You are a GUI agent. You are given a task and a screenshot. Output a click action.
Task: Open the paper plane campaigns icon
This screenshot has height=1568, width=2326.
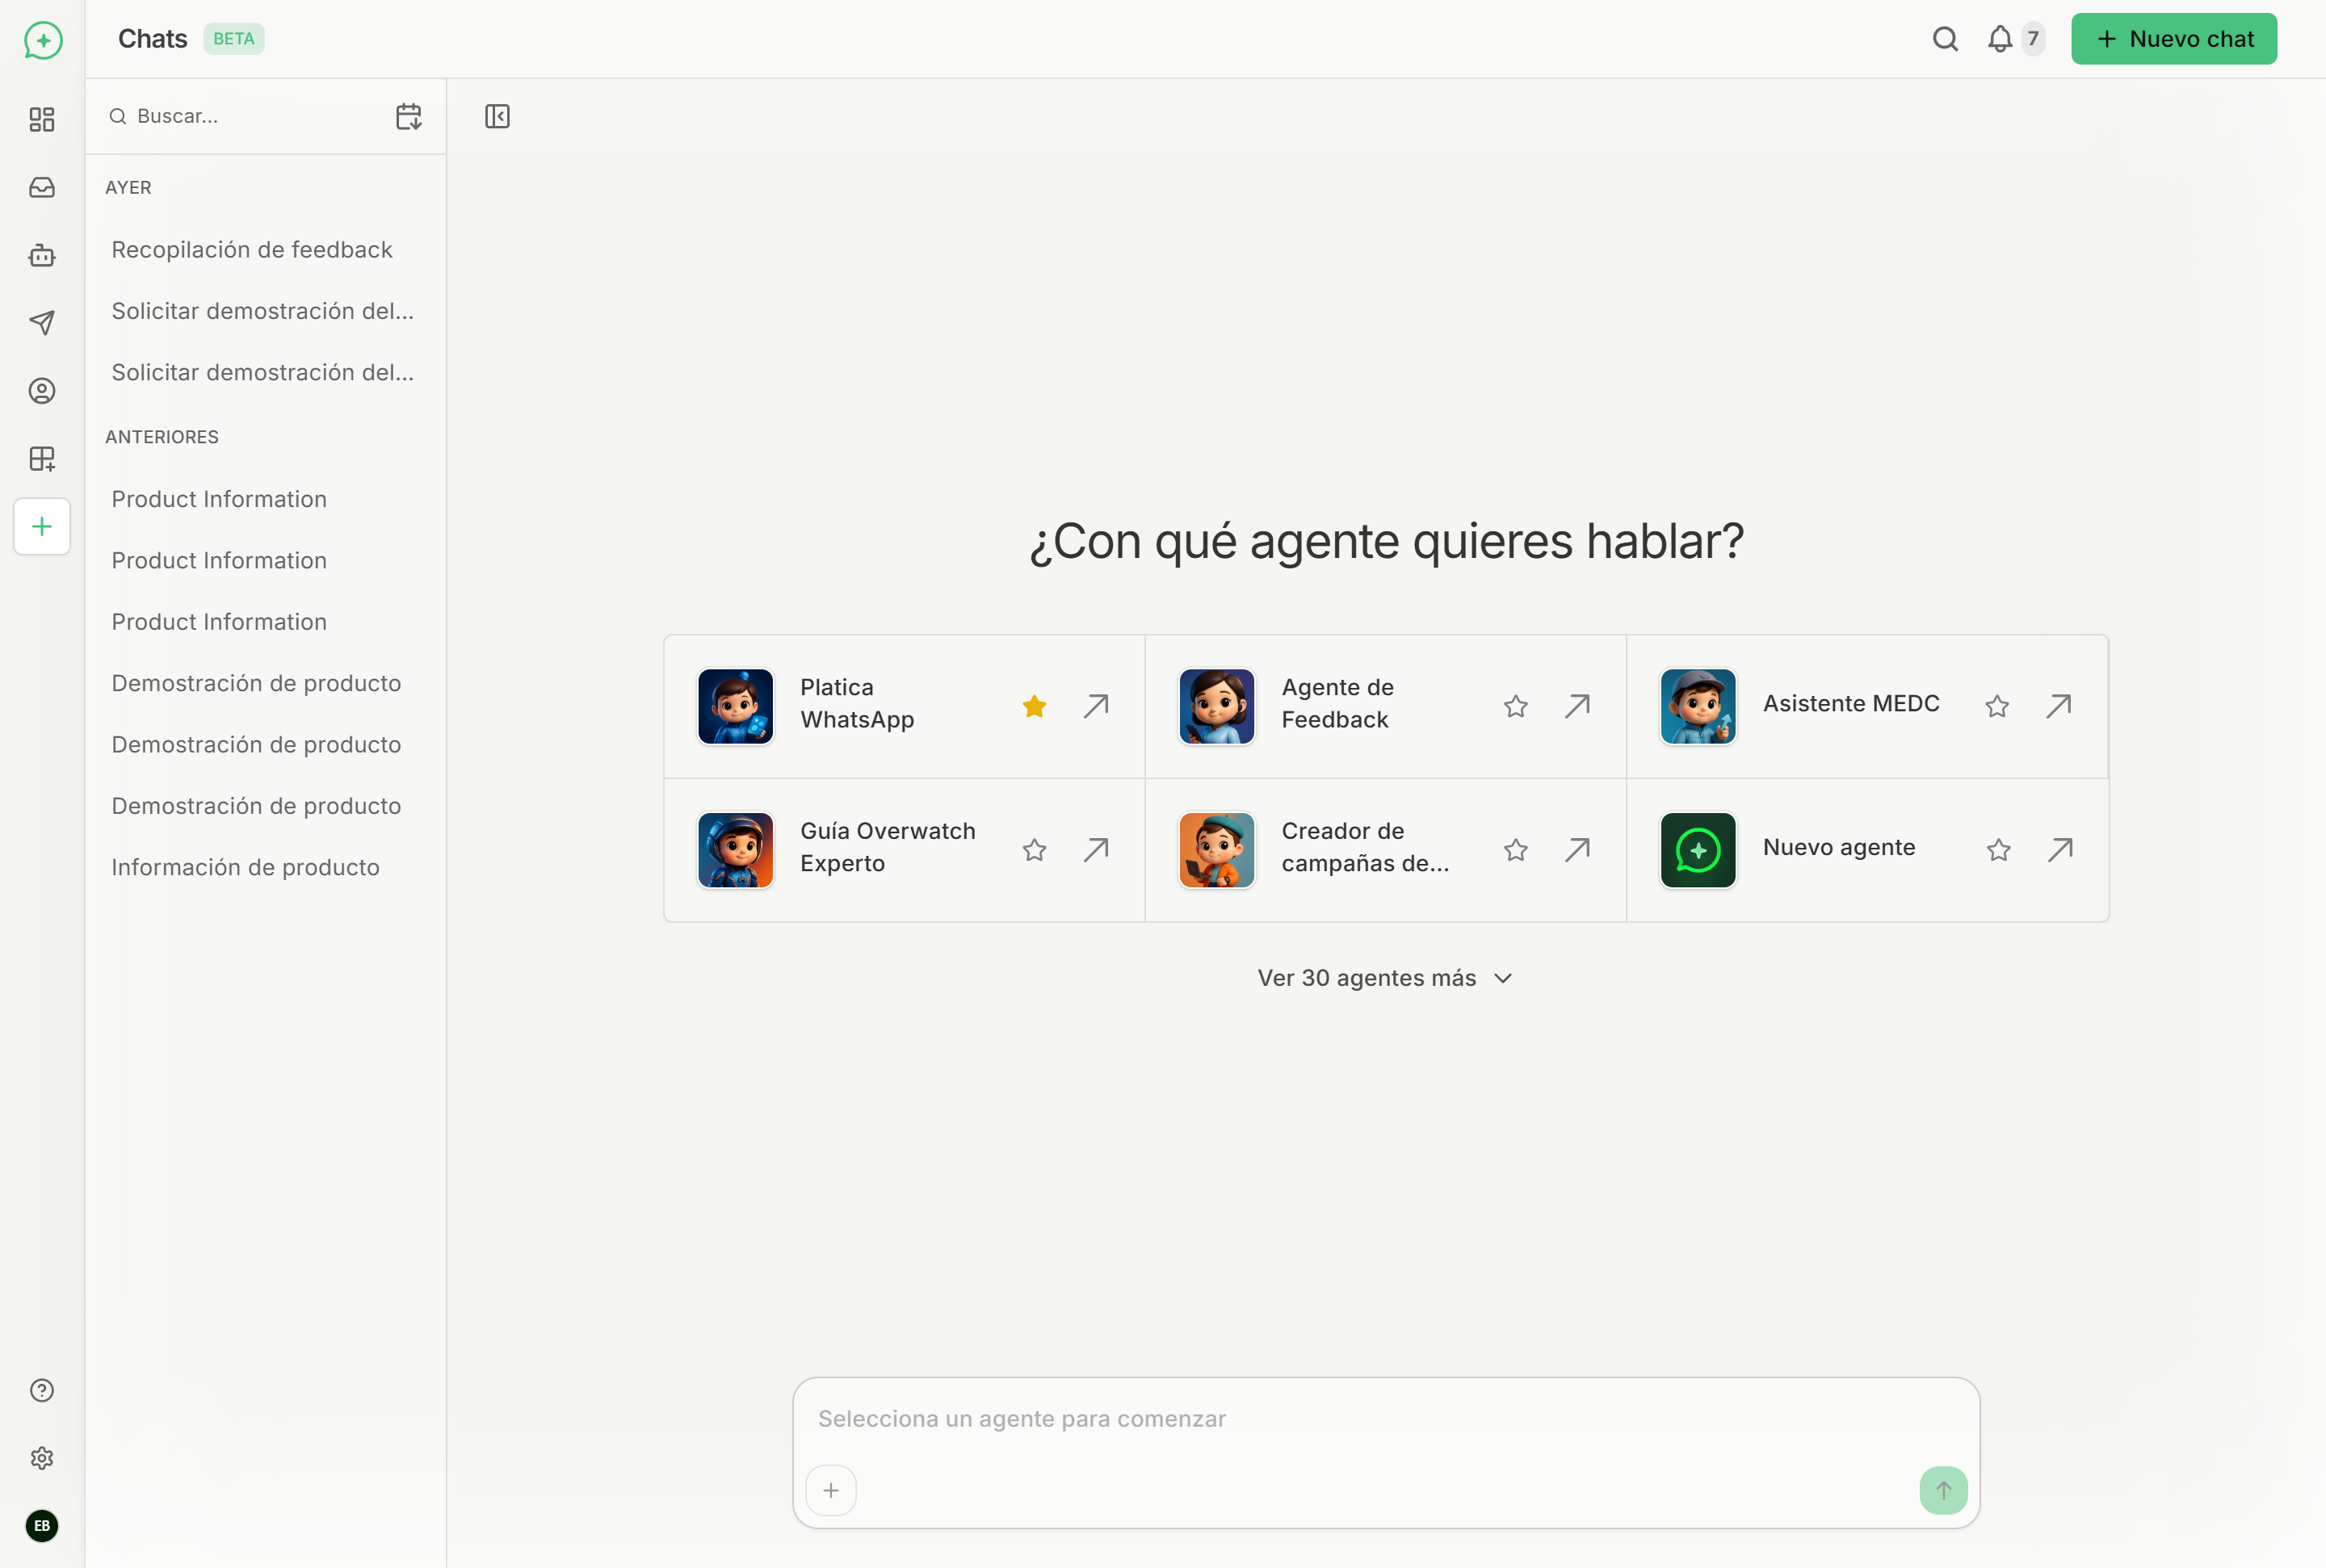coord(42,322)
